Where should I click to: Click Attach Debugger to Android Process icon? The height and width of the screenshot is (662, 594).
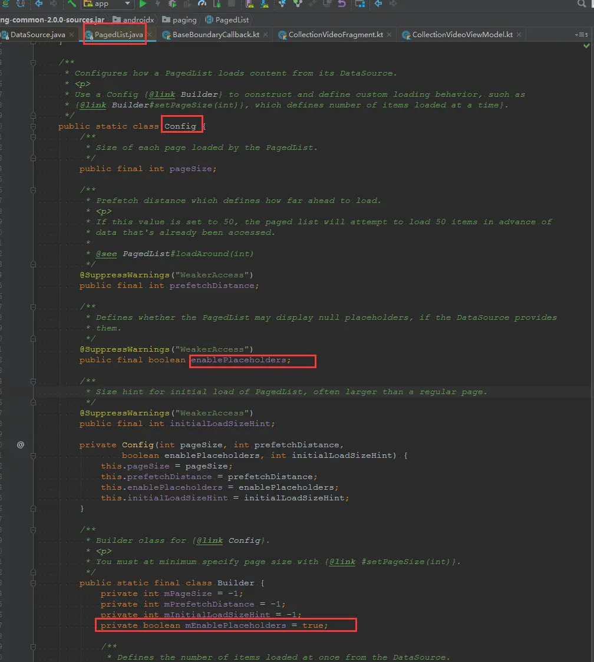point(217,4)
